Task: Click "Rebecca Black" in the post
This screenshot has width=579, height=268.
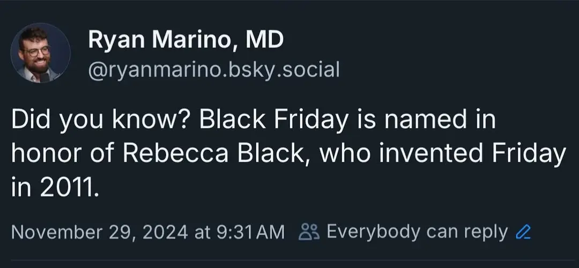Action: click(x=220, y=155)
